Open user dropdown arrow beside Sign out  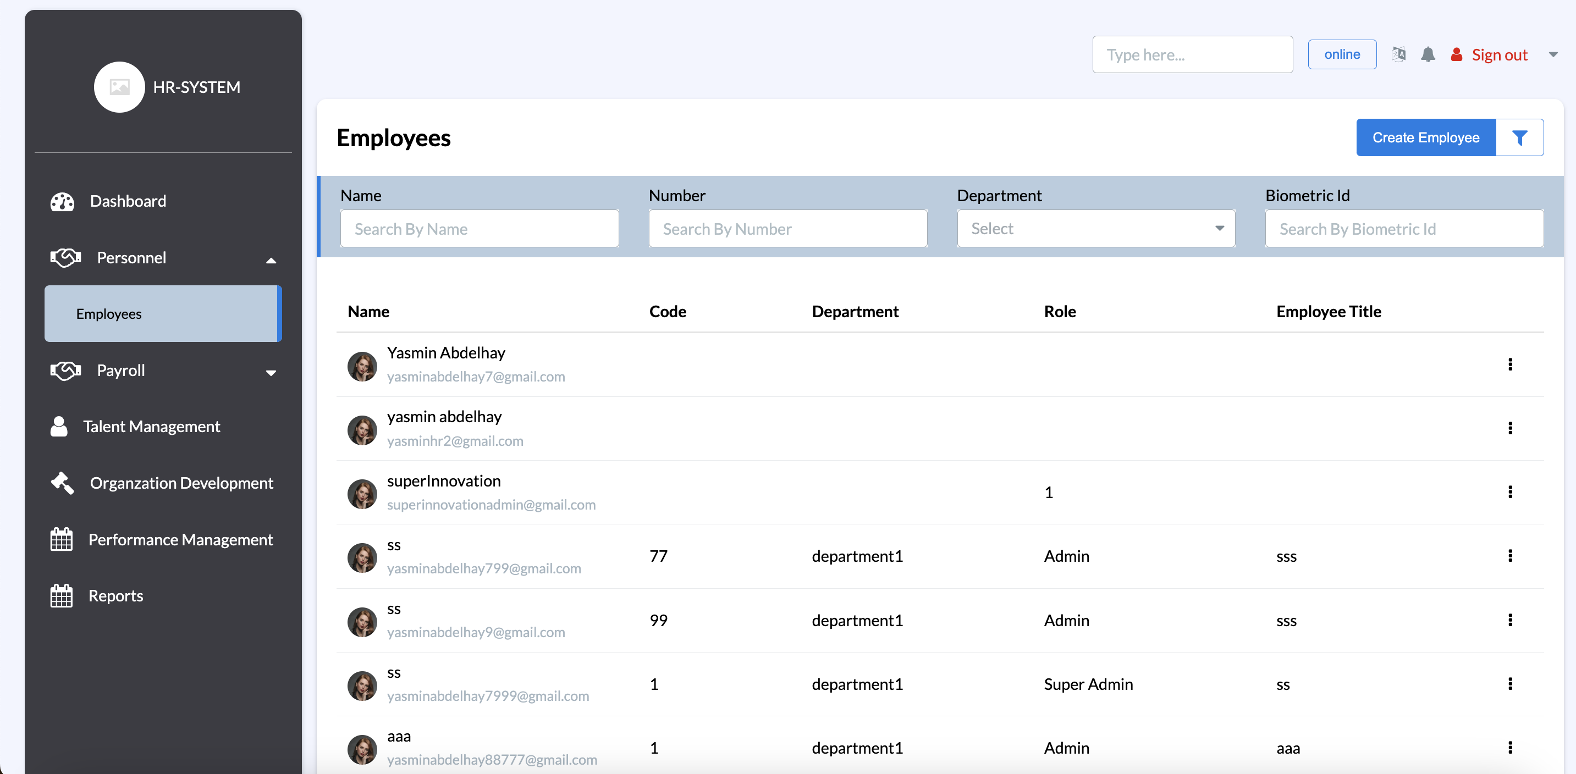pyautogui.click(x=1553, y=54)
